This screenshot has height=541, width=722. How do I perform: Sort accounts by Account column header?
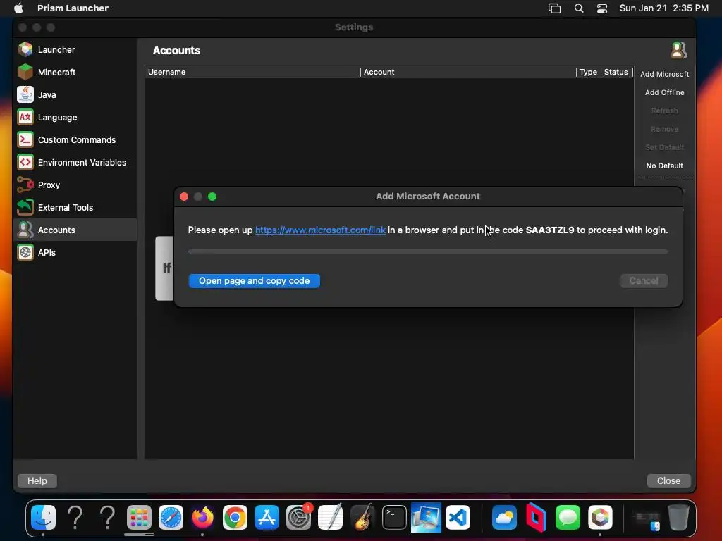point(468,72)
